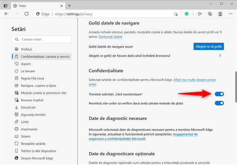Click the La lansare power icon
237x165 pixels.
16,71
